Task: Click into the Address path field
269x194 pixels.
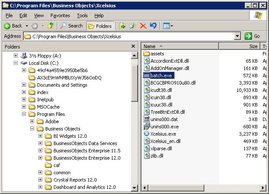Action: (128, 36)
